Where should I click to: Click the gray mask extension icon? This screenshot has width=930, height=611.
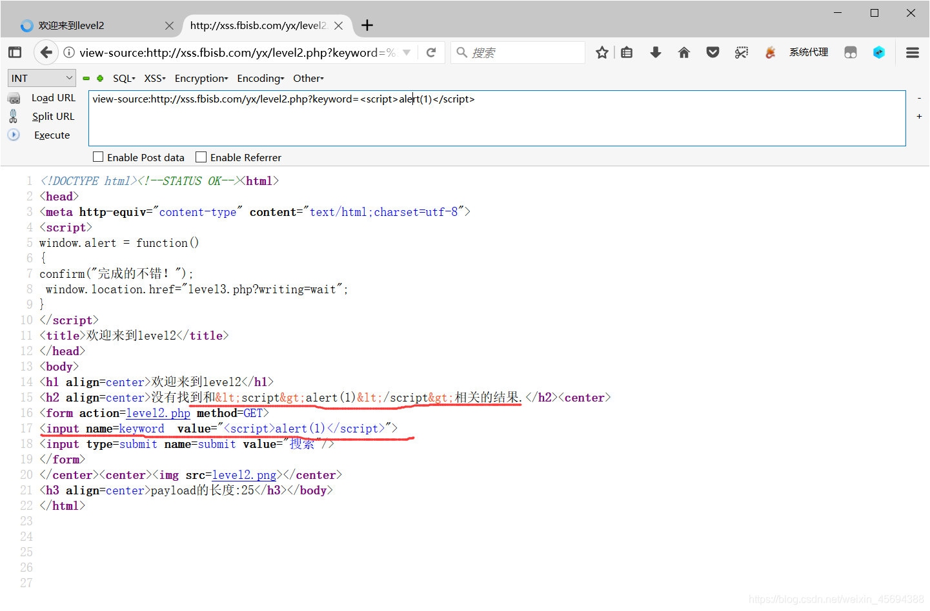tap(851, 52)
